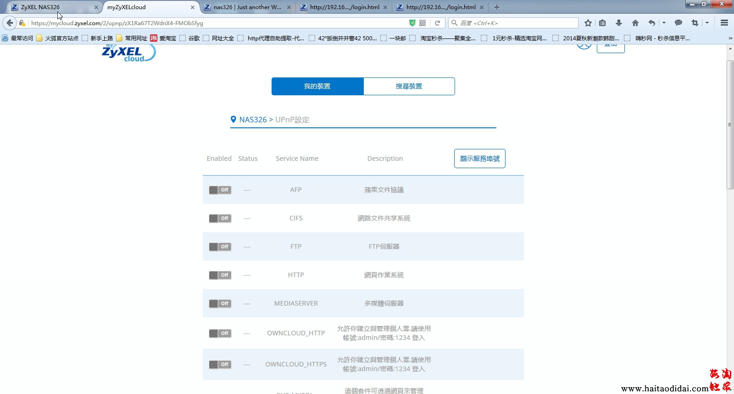734x394 pixels.
Task: Bookmark this page with the star icon
Action: pyautogui.click(x=588, y=23)
